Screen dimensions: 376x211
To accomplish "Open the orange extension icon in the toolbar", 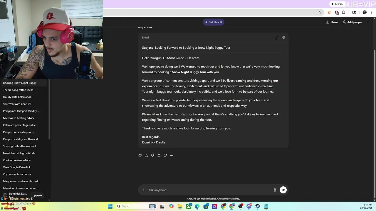I will point(329,12).
